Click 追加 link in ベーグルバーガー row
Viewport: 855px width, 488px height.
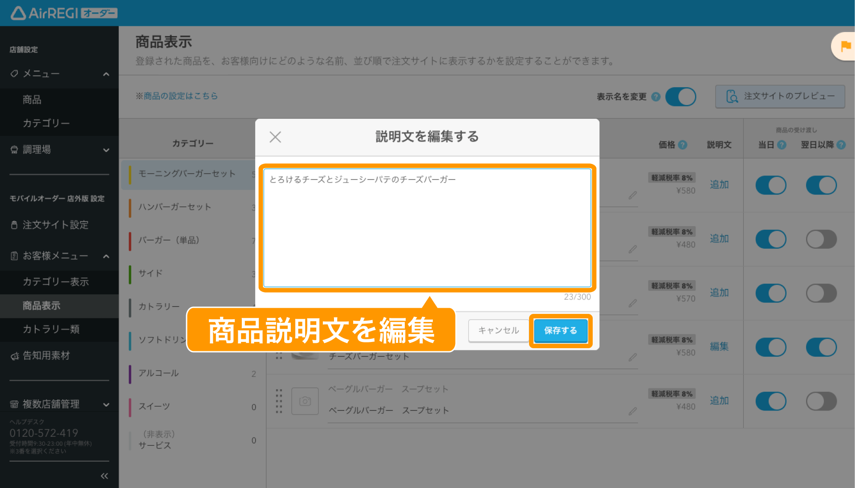pos(719,401)
